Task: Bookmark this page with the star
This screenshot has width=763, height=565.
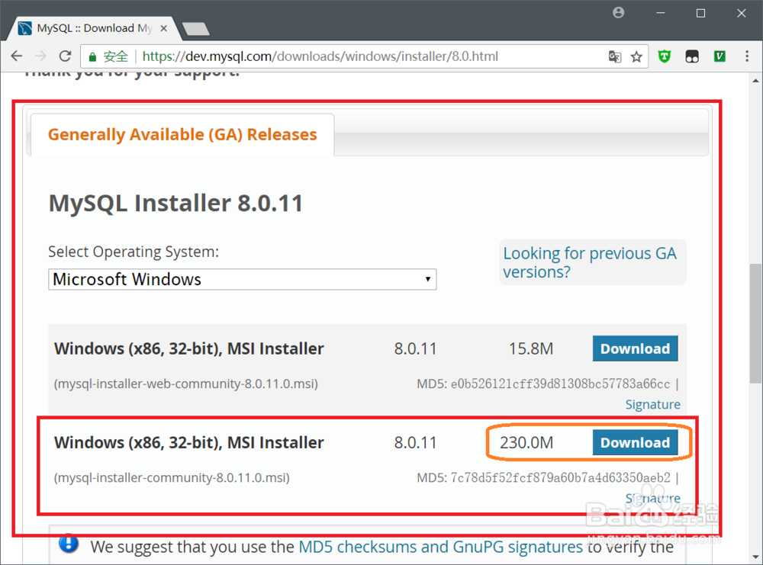Action: (x=636, y=56)
